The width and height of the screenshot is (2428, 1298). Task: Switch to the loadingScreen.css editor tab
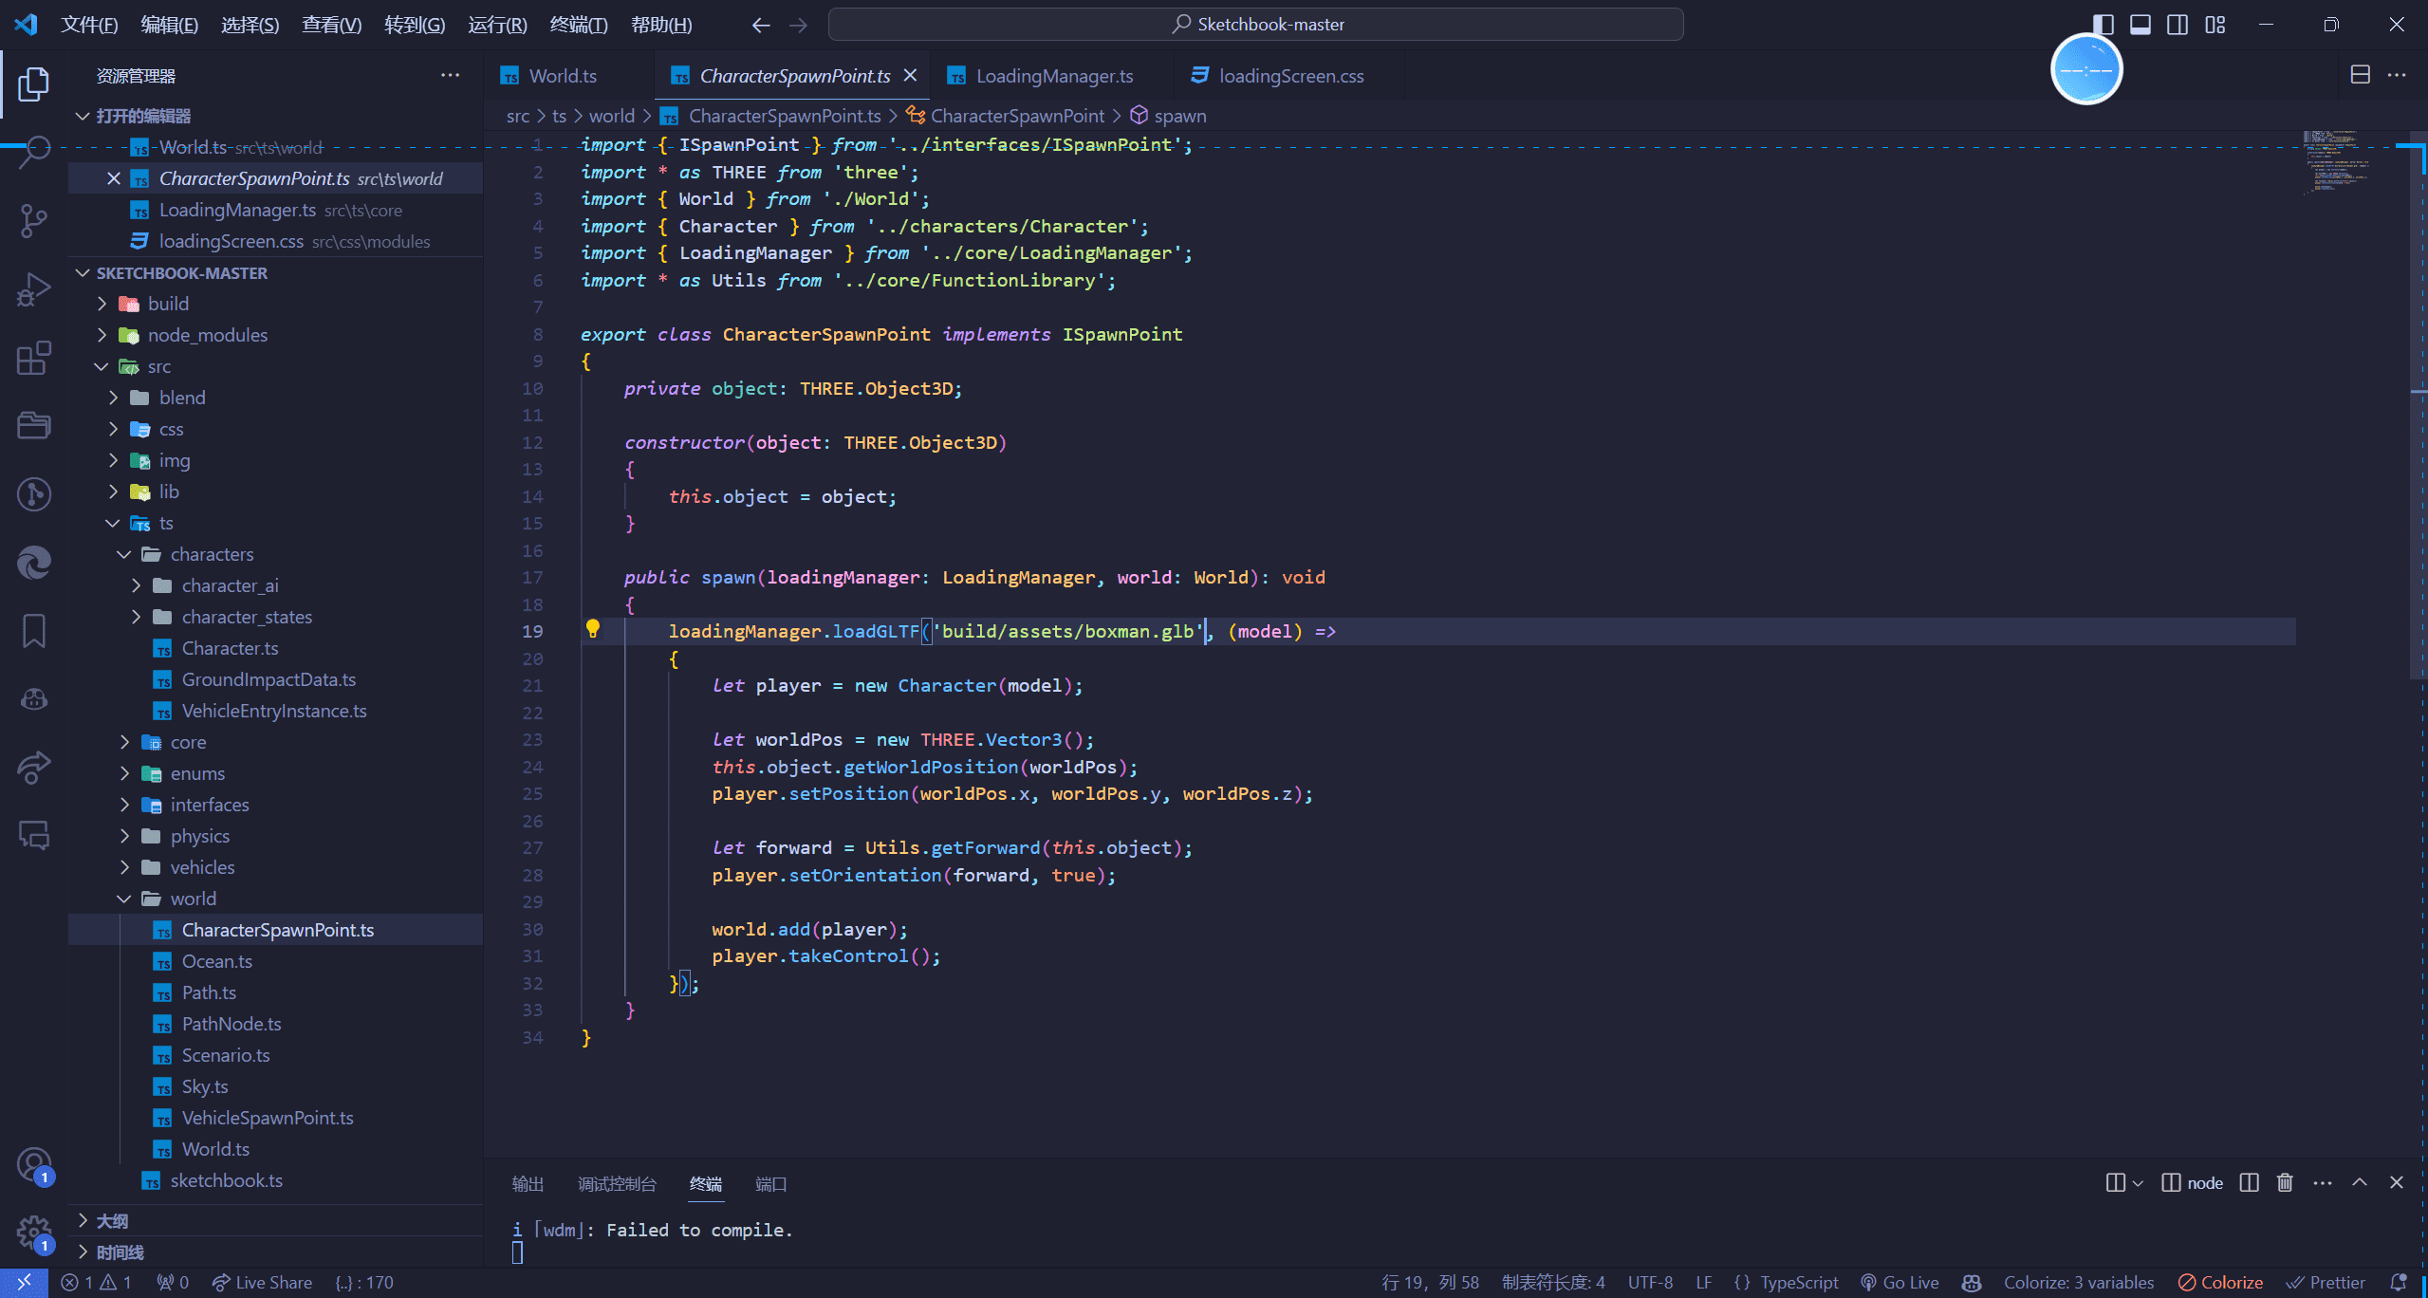tap(1290, 76)
